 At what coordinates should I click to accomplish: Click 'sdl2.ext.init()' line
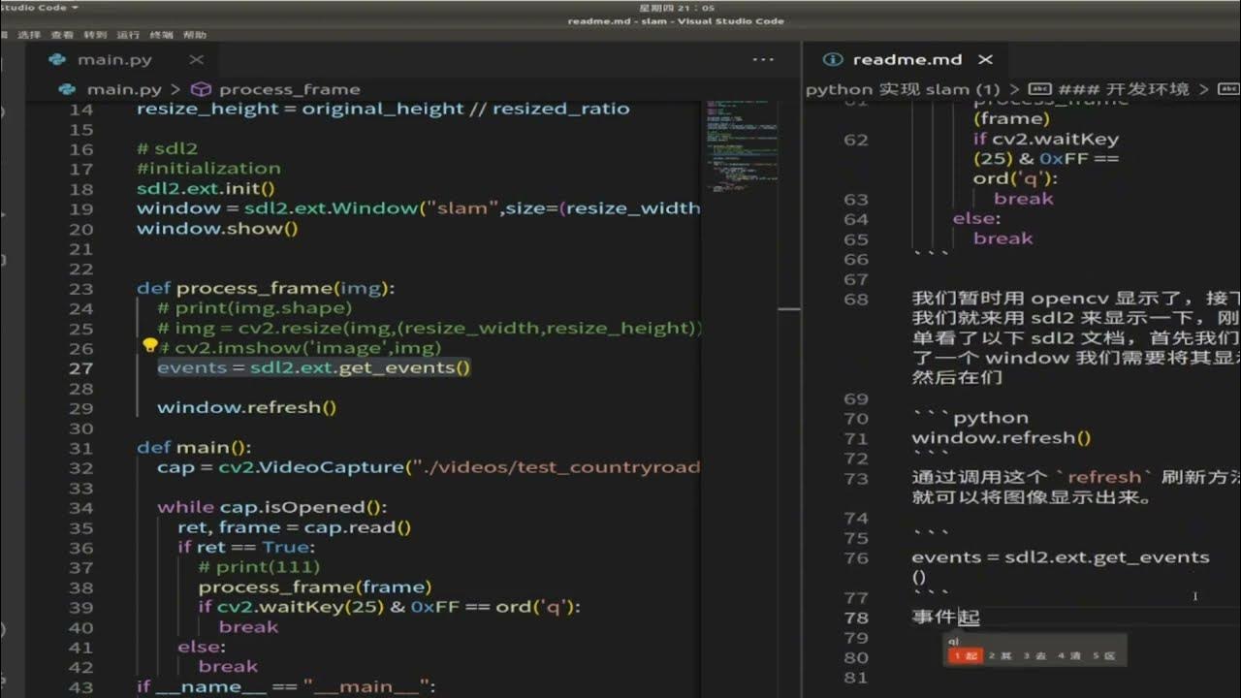(x=206, y=189)
